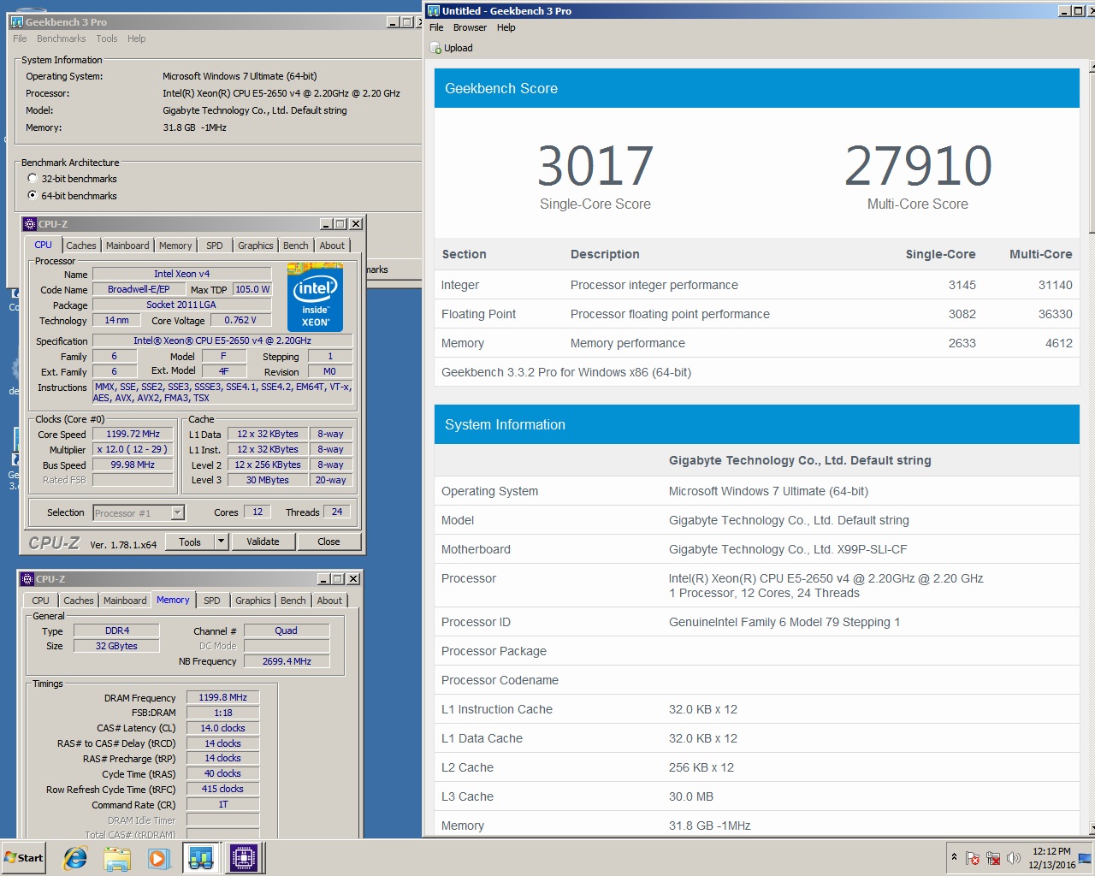Switch to Mainboard tab in upper CPU-Z
Viewport: 1095px width, 876px height.
pyautogui.click(x=127, y=246)
